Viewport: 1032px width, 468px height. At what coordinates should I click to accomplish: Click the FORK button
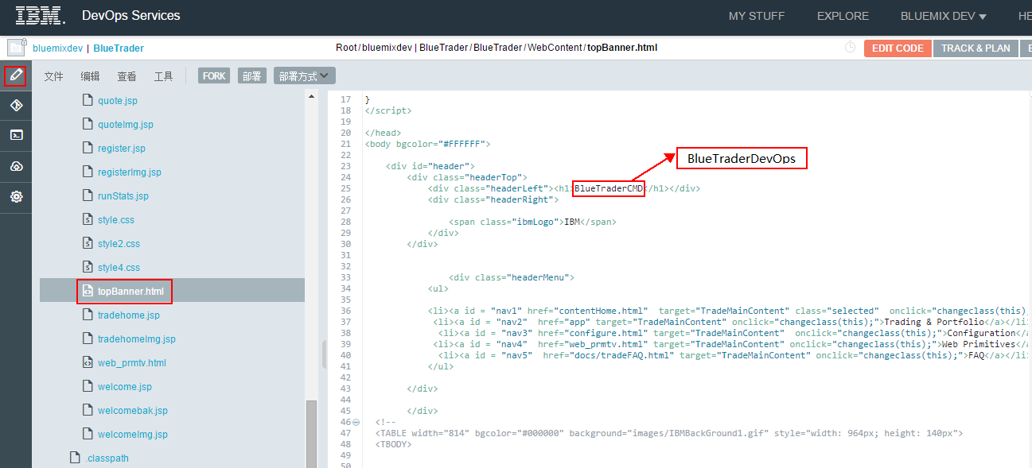click(214, 76)
